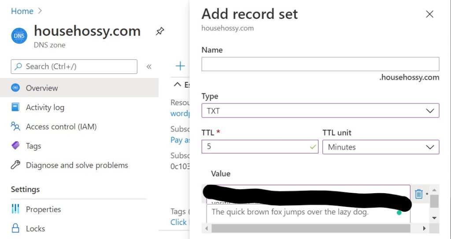This screenshot has width=451, height=239.
Task: Click the vertical scrollbar thumb in Value
Action: click(x=434, y=201)
